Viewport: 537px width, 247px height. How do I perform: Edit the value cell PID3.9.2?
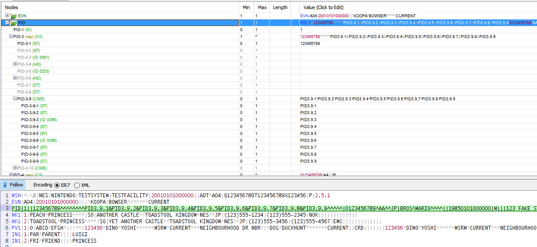point(418,113)
